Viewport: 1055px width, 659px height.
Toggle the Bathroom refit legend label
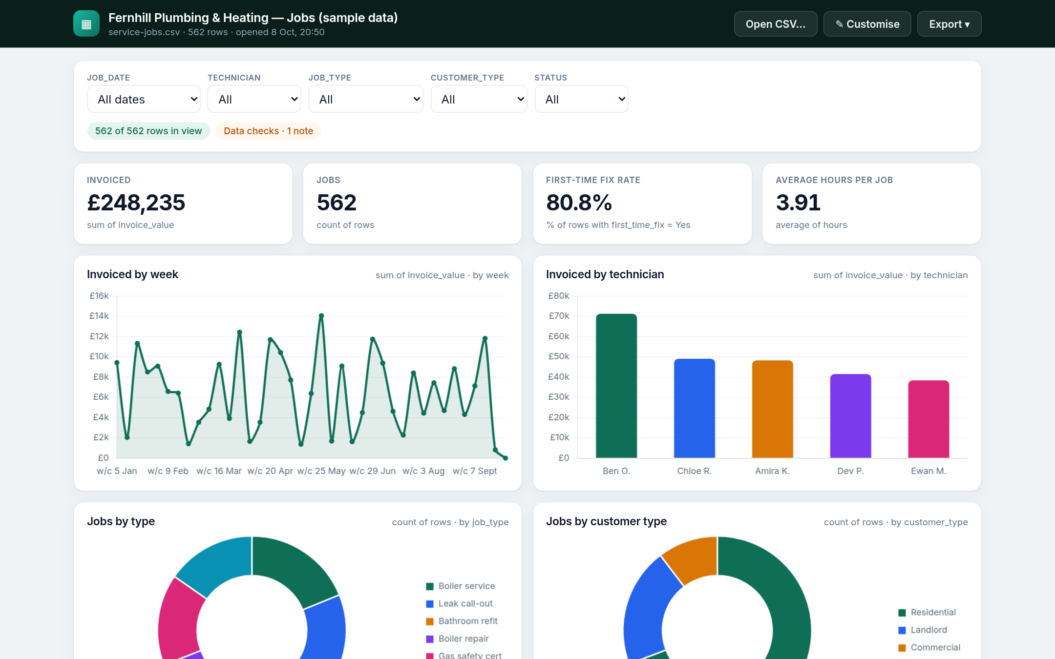coord(468,621)
